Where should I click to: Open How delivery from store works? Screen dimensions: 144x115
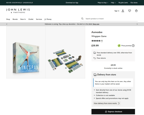[x=107, y=103]
